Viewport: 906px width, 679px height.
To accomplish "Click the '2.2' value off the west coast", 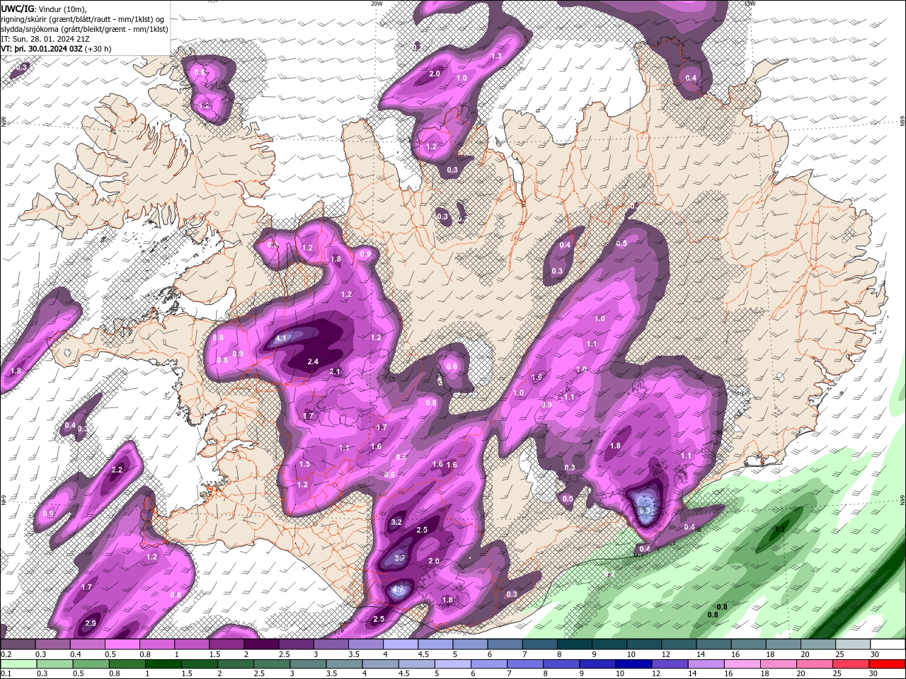I will click(x=117, y=470).
